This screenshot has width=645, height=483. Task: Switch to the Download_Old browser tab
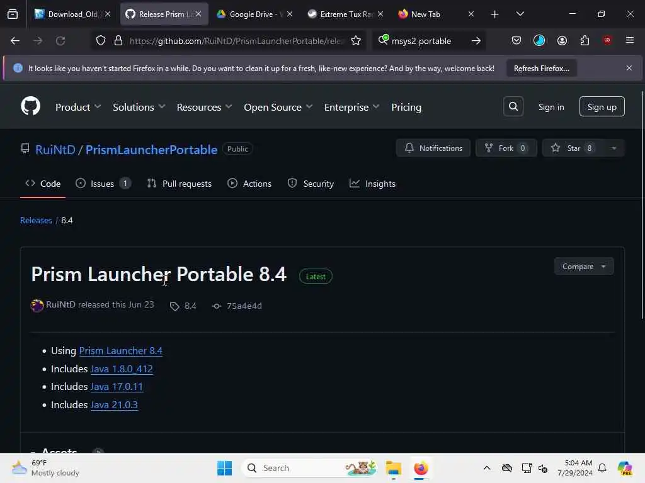coord(73,14)
